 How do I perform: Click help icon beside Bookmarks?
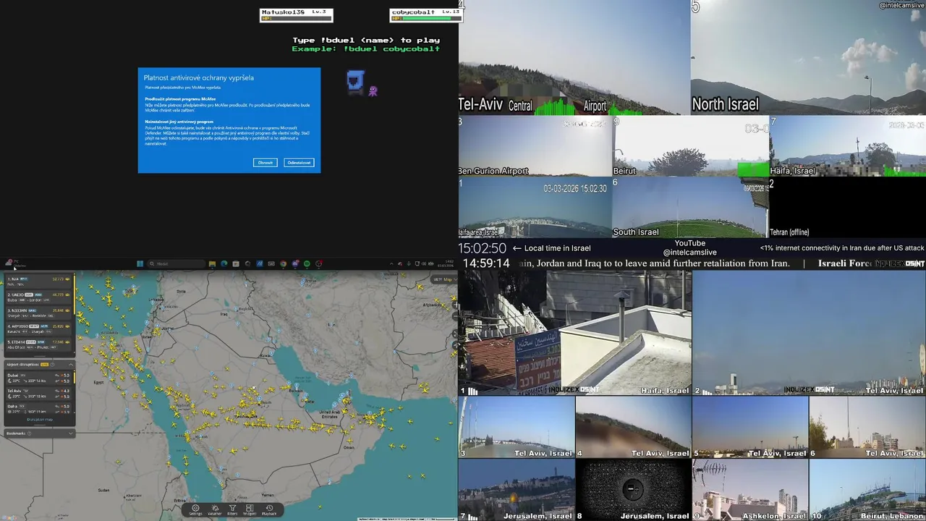click(x=29, y=433)
